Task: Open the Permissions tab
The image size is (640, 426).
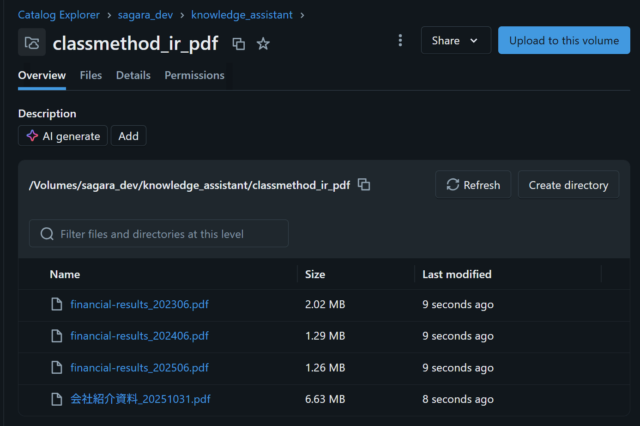Action: (194, 75)
